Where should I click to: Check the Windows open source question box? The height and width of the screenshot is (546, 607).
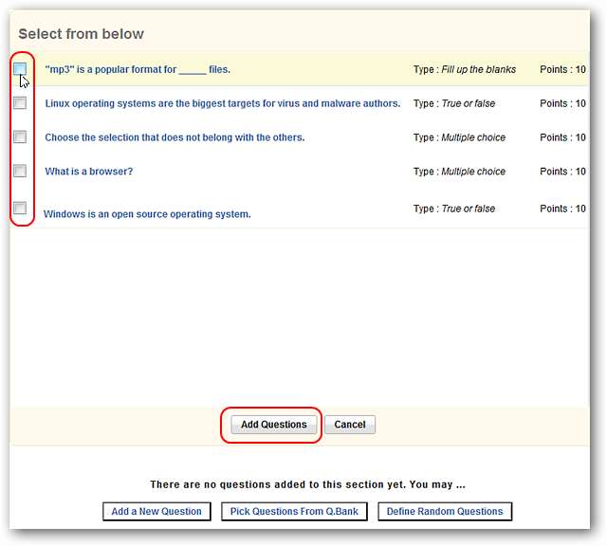point(20,209)
